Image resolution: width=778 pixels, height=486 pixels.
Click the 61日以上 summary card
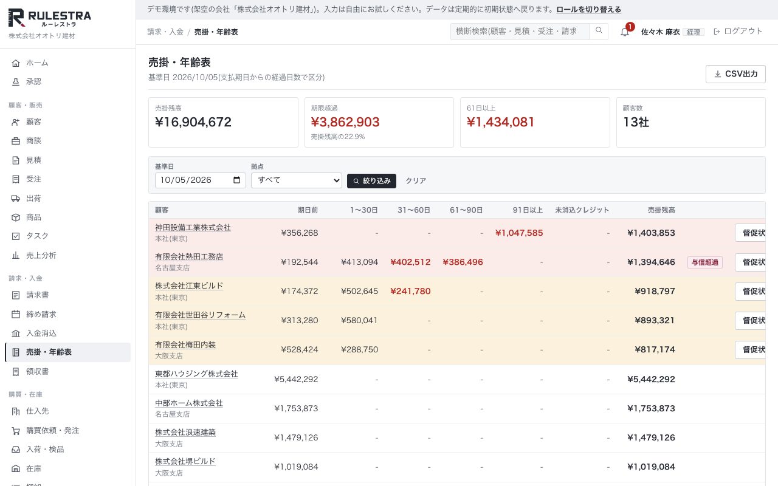tap(535, 122)
